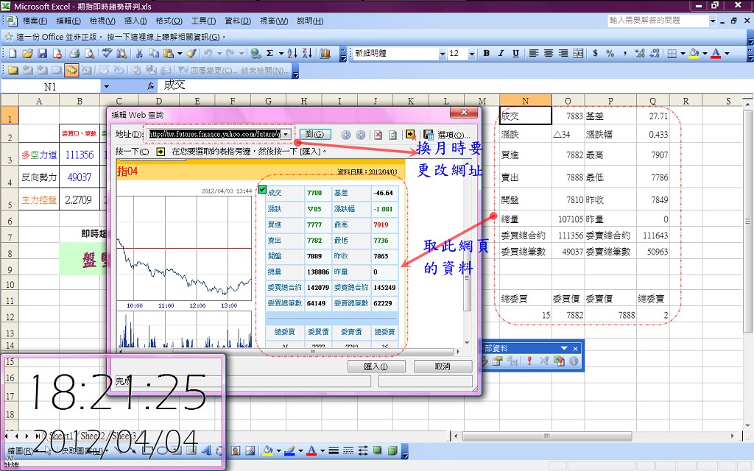Open the Borders dropdown arrow

[683, 53]
